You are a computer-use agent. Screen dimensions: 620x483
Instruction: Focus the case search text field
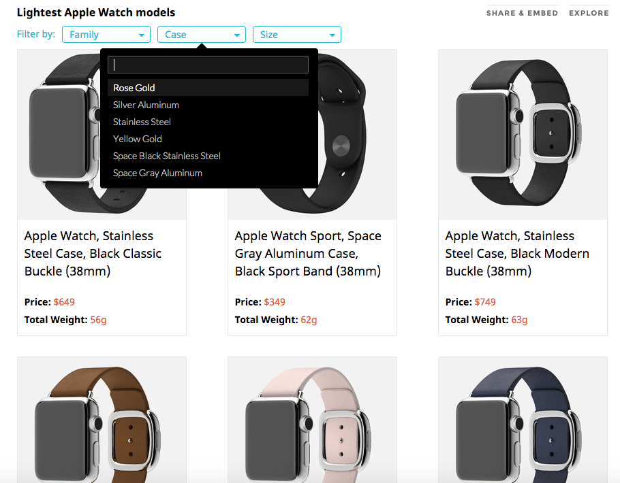coord(208,65)
